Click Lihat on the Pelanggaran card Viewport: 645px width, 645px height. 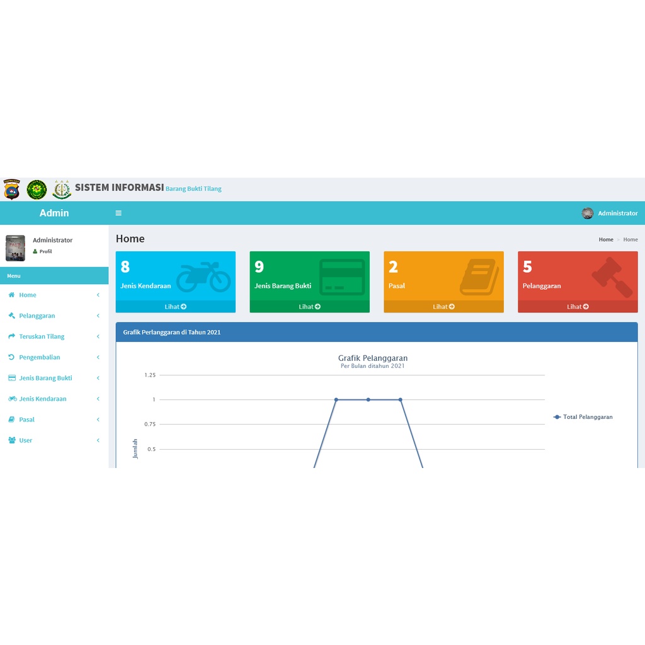(578, 307)
